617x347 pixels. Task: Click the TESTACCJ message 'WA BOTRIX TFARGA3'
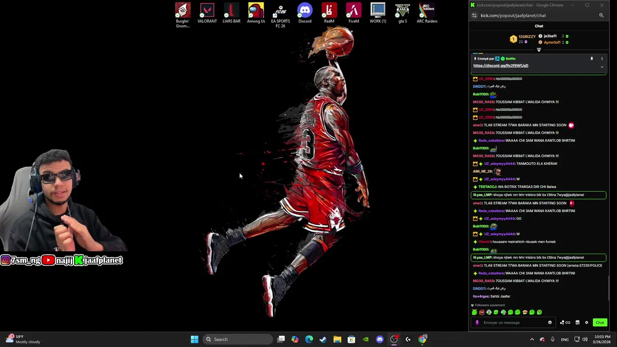(515, 187)
